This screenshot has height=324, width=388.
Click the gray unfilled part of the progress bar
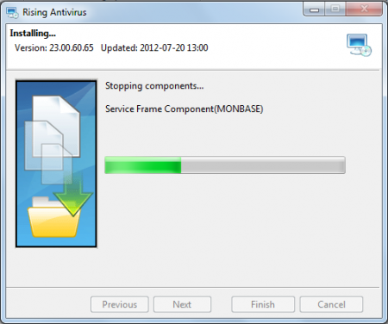click(x=263, y=165)
